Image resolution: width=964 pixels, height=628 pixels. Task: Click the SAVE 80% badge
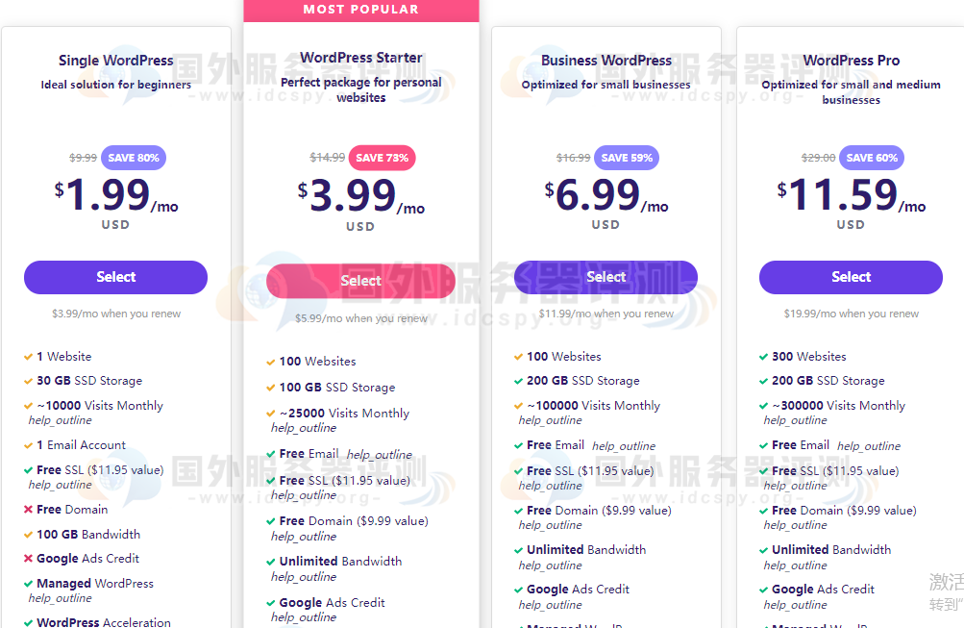pyautogui.click(x=134, y=158)
